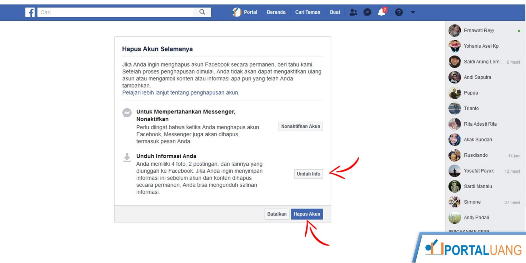Click Yosafat Payuk's avatar
Screen dimensions: 526x263
coord(455,171)
